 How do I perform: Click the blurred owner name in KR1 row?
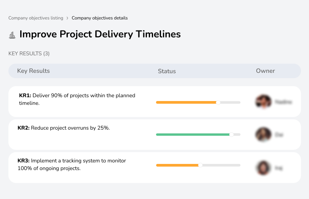click(283, 102)
